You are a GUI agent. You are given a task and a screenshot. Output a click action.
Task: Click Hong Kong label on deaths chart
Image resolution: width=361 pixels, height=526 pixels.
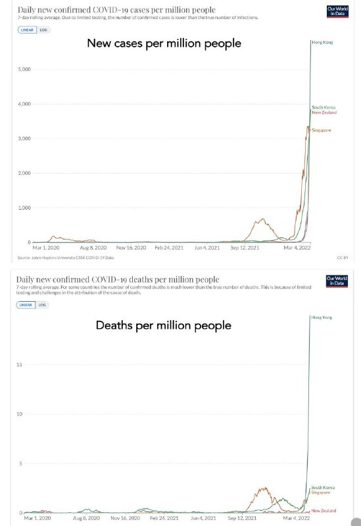point(322,318)
